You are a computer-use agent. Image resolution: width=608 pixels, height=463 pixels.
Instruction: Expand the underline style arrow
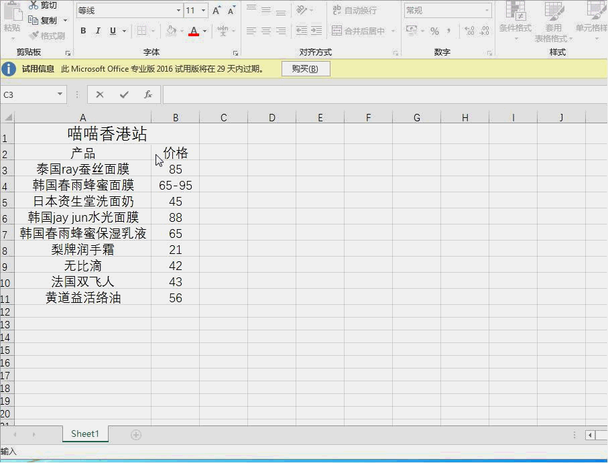(x=124, y=31)
